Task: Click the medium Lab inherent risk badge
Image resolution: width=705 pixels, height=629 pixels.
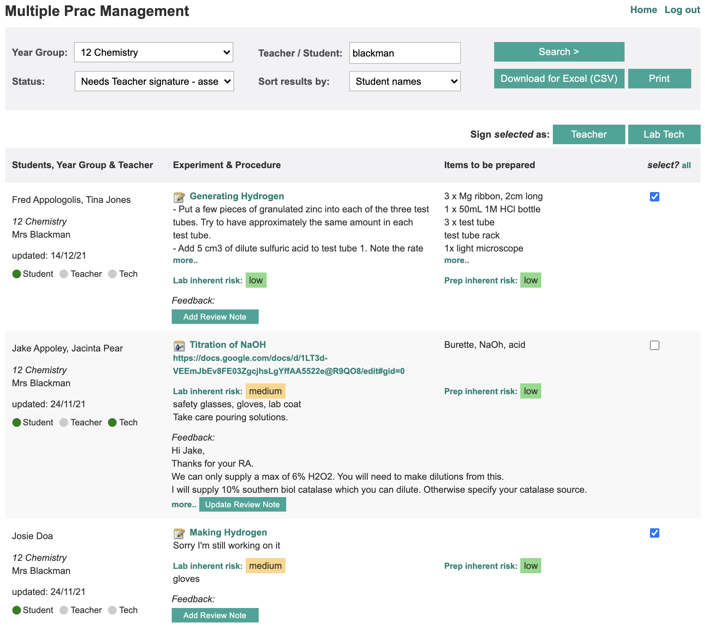Action: [x=265, y=391]
